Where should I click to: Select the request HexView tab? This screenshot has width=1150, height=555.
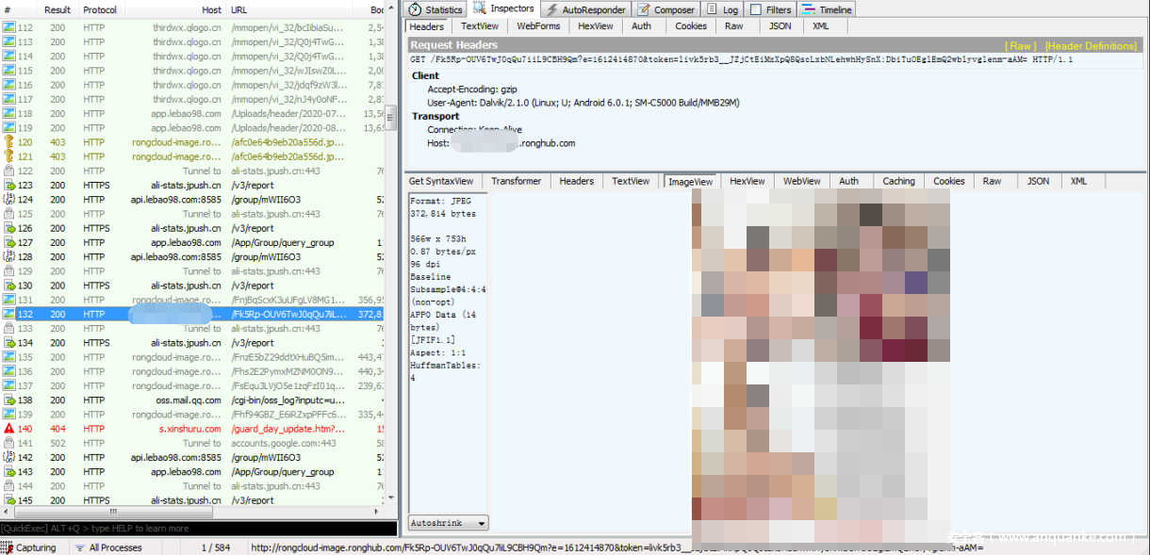click(x=596, y=26)
